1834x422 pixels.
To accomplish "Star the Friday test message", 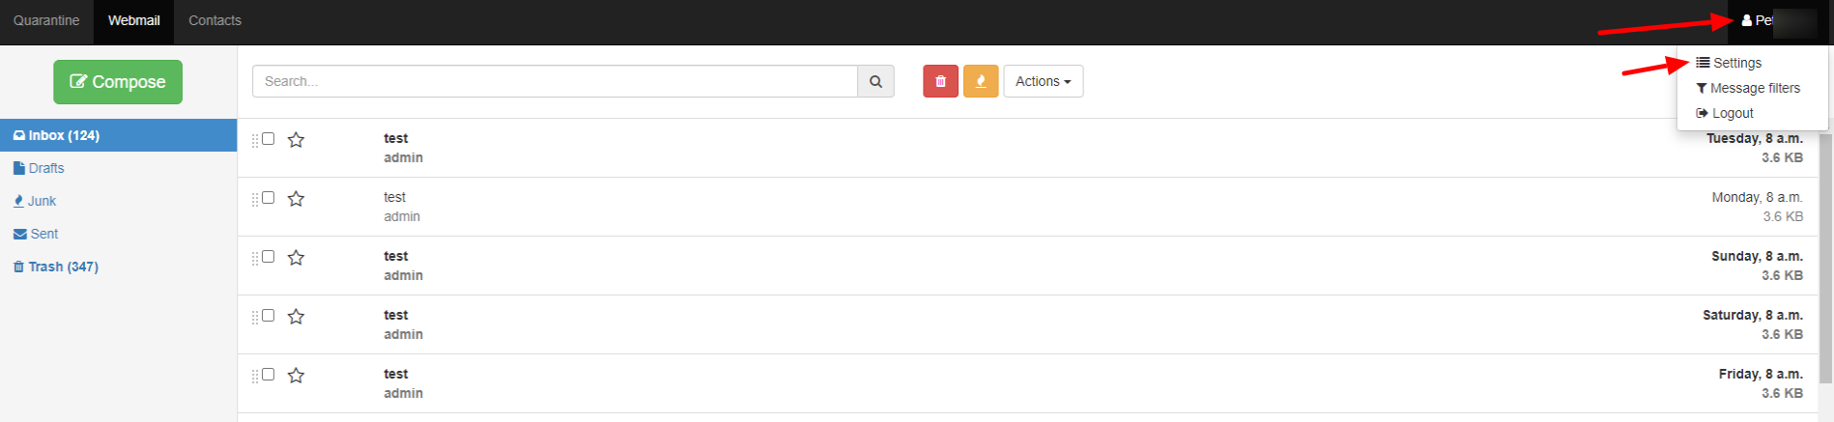I will (297, 376).
